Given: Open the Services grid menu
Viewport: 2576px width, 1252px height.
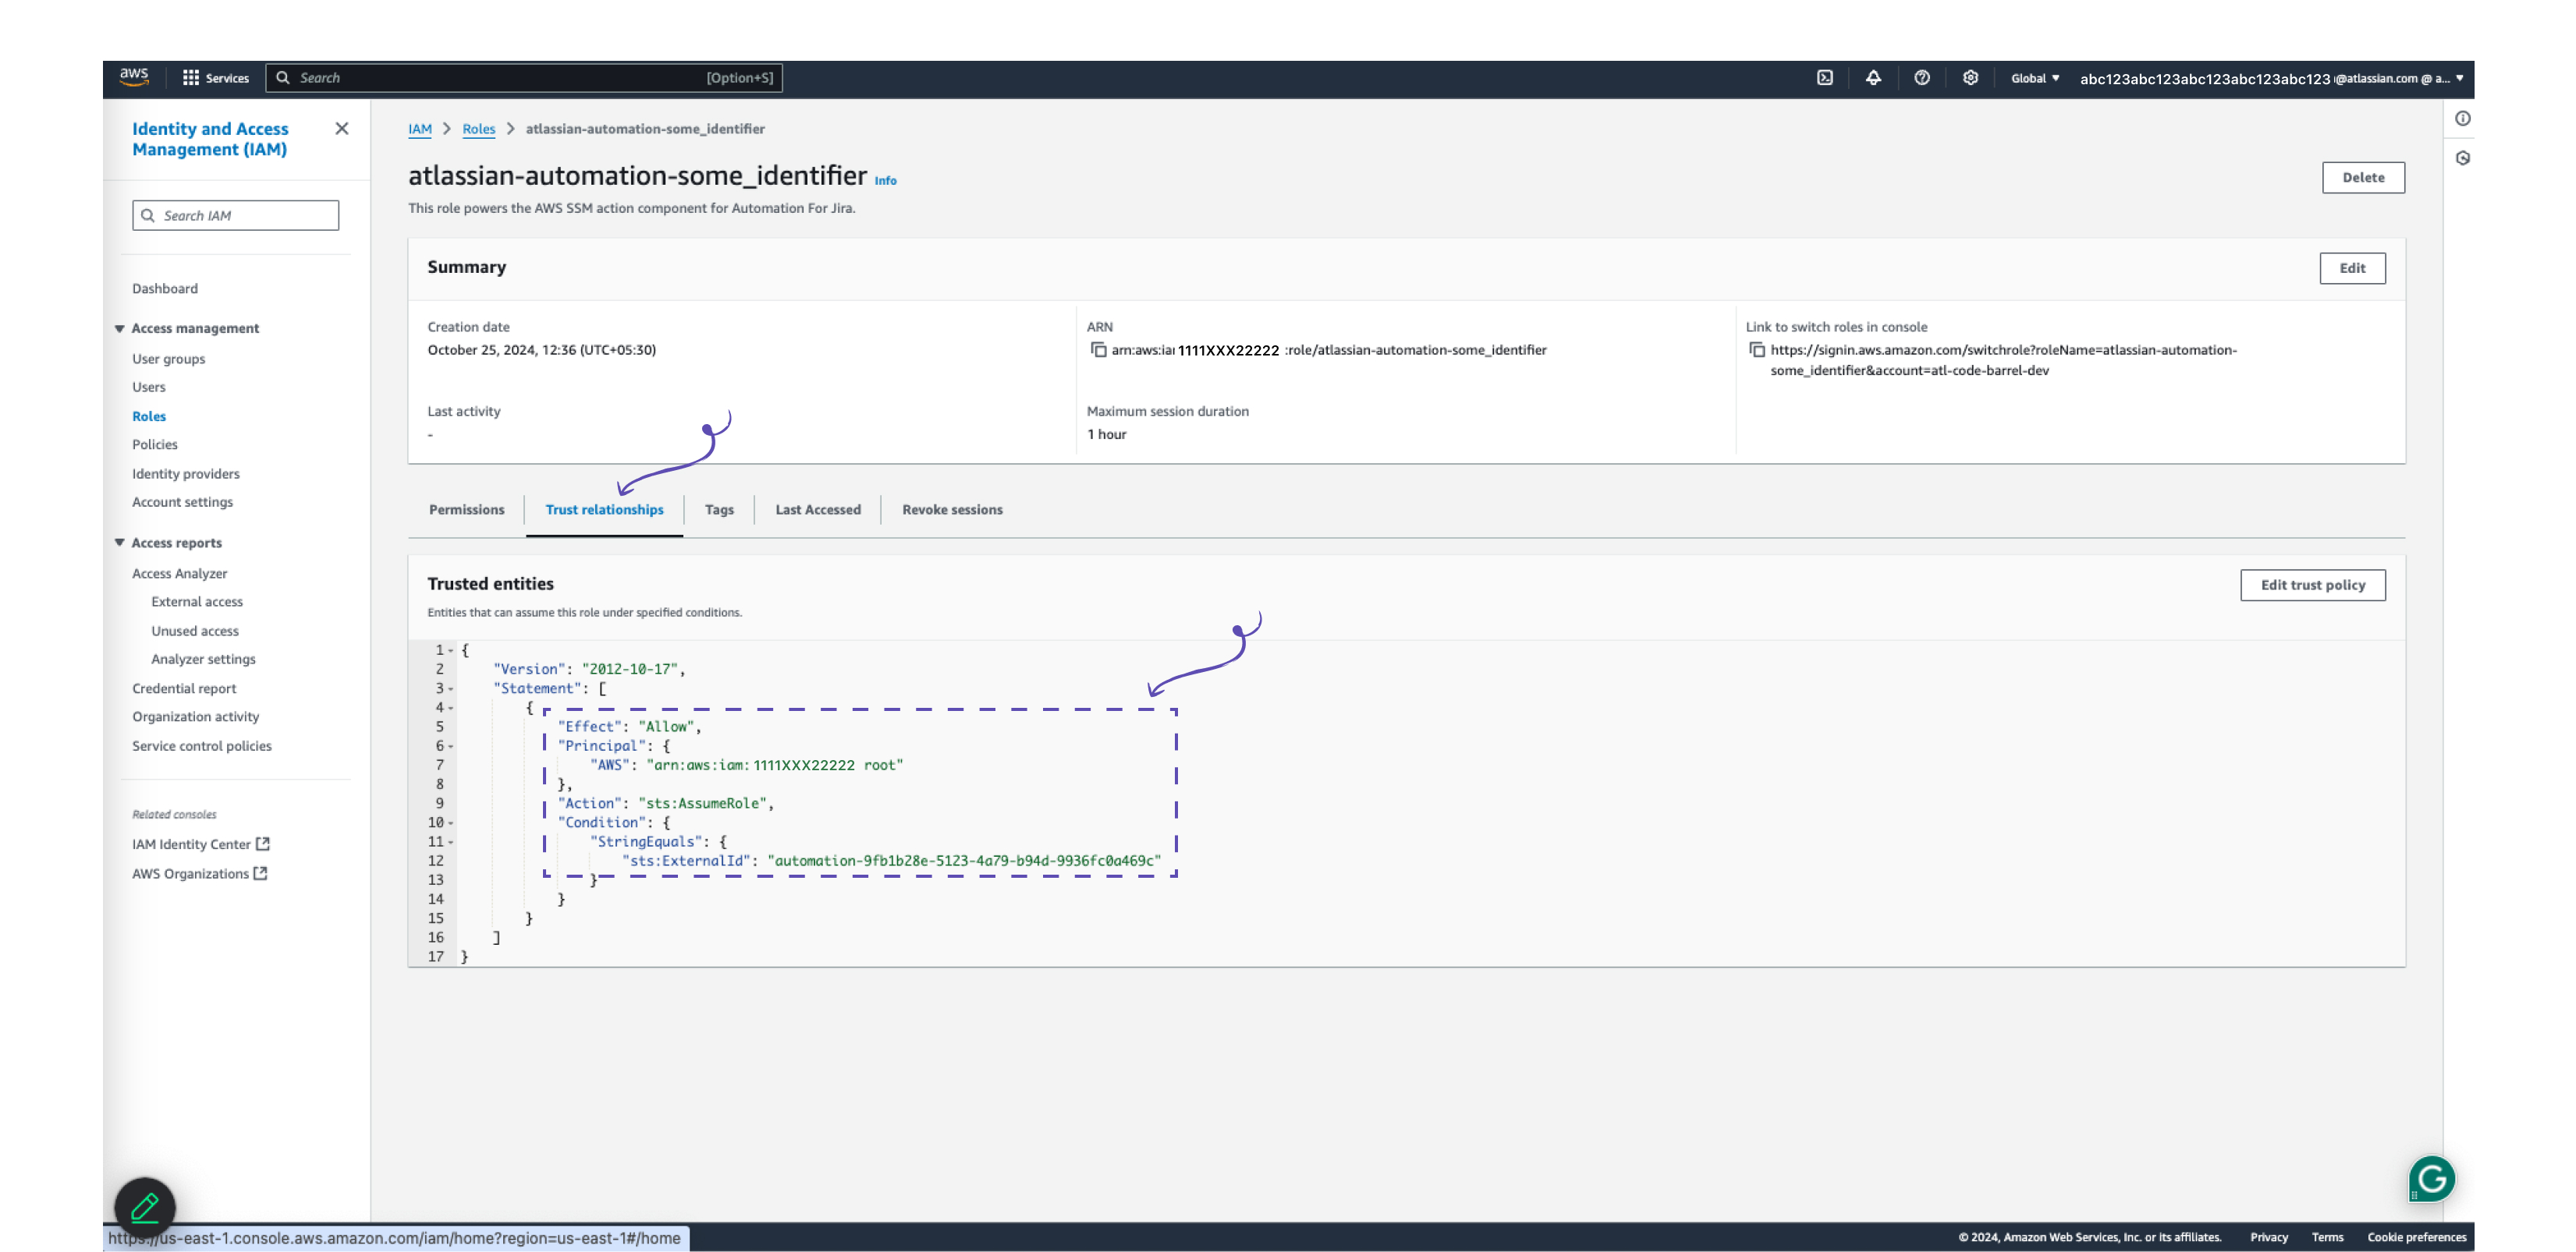Looking at the screenshot, I should click(x=215, y=78).
